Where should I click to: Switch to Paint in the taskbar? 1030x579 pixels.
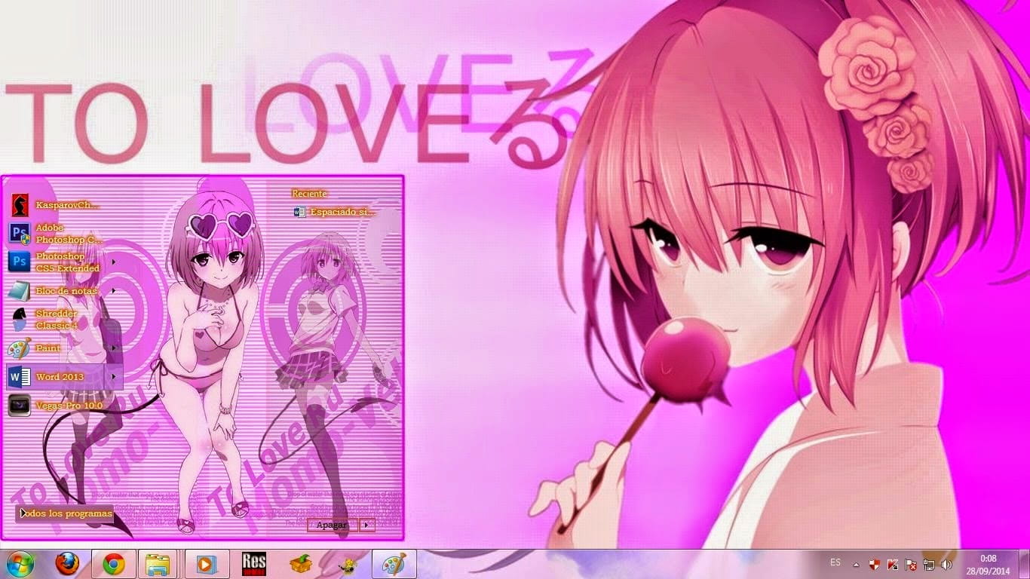click(x=394, y=564)
